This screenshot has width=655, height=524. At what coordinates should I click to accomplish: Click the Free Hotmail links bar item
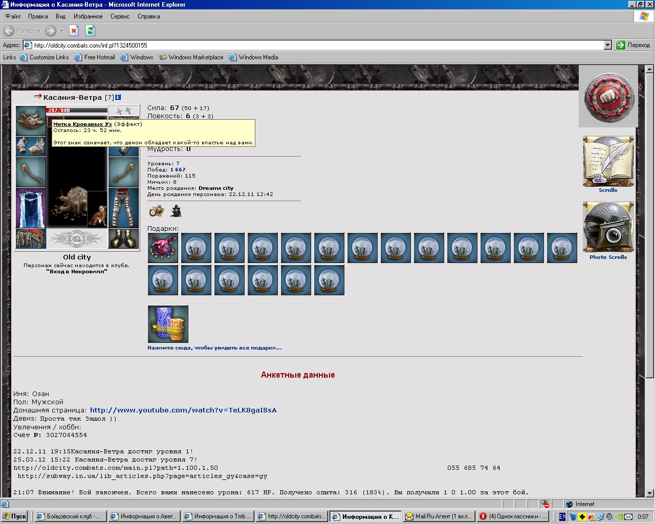click(95, 57)
